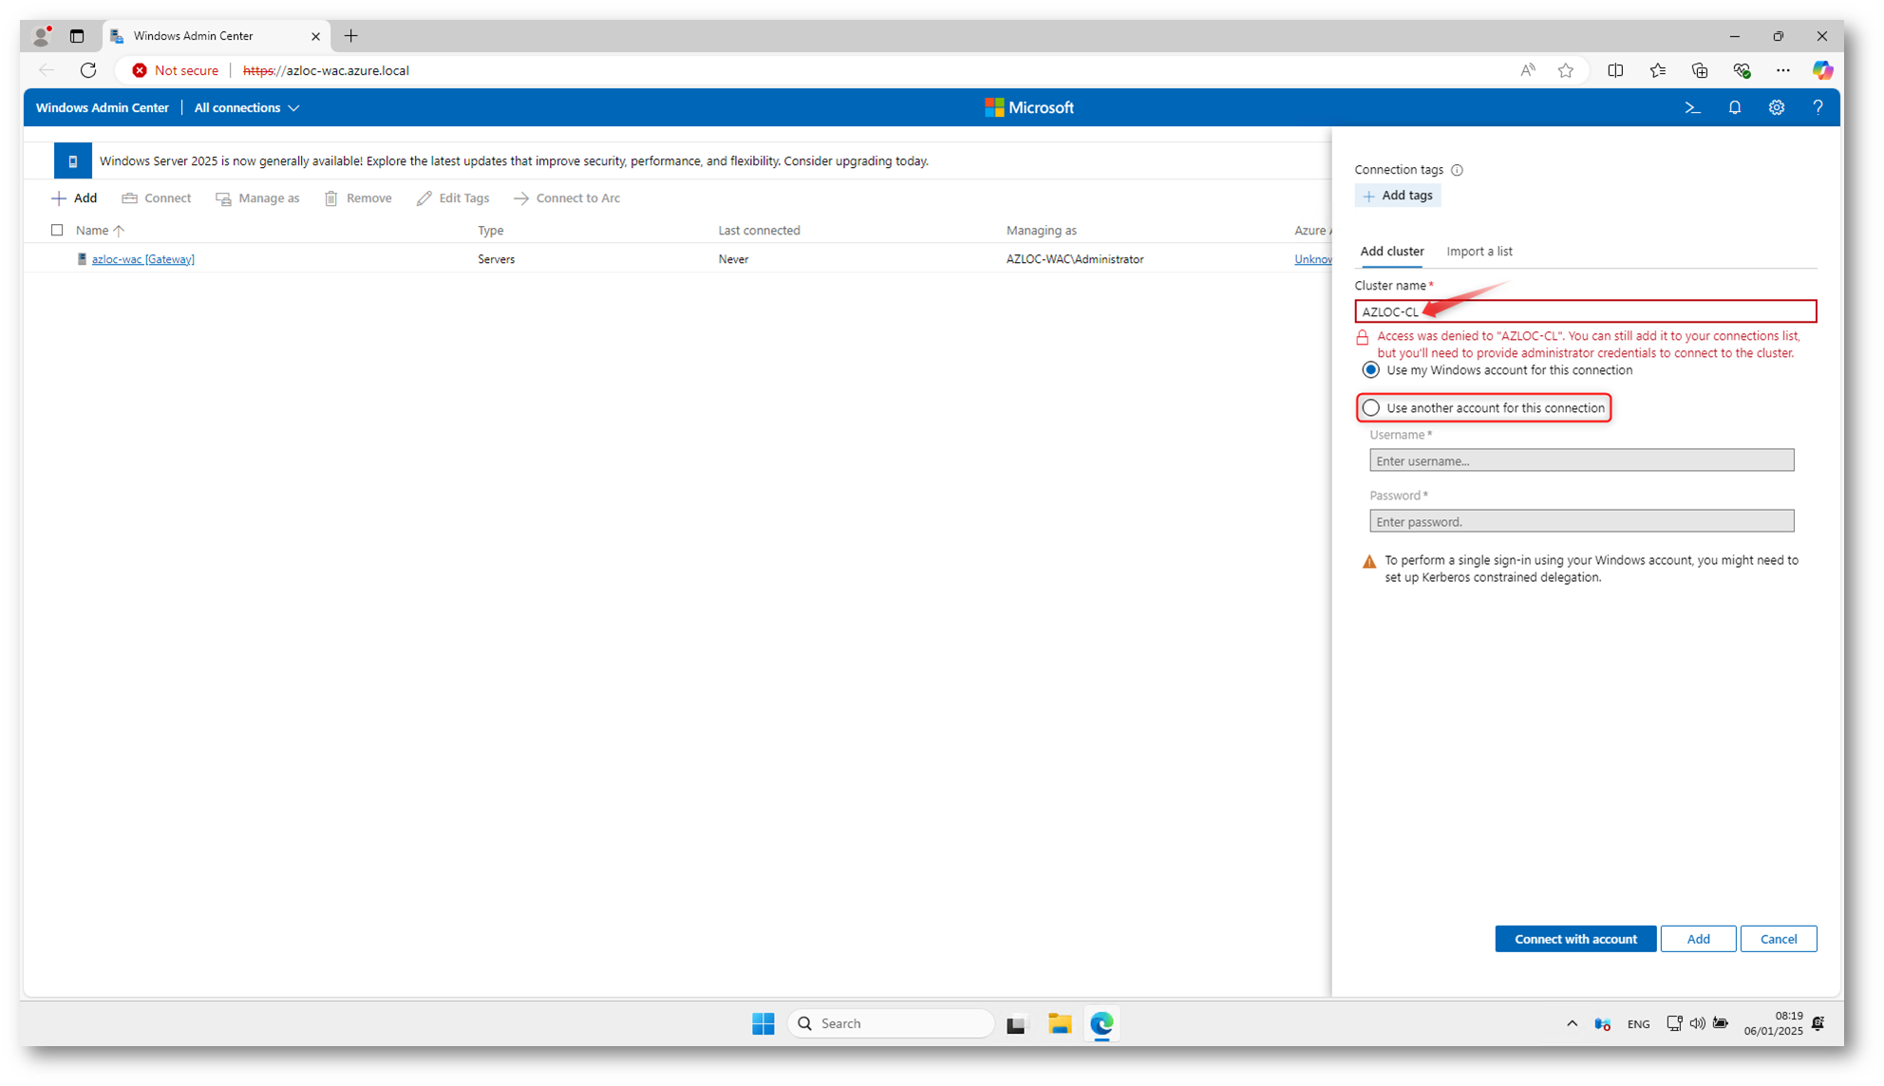Open the Favorites list icon in Edge
This screenshot has width=1884, height=1086.
(x=1657, y=70)
